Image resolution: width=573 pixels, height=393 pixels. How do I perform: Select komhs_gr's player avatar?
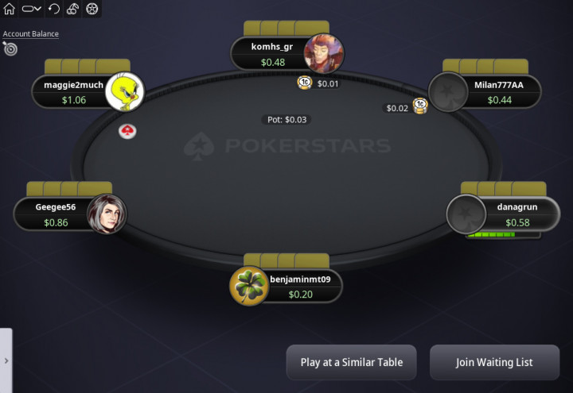tap(323, 54)
